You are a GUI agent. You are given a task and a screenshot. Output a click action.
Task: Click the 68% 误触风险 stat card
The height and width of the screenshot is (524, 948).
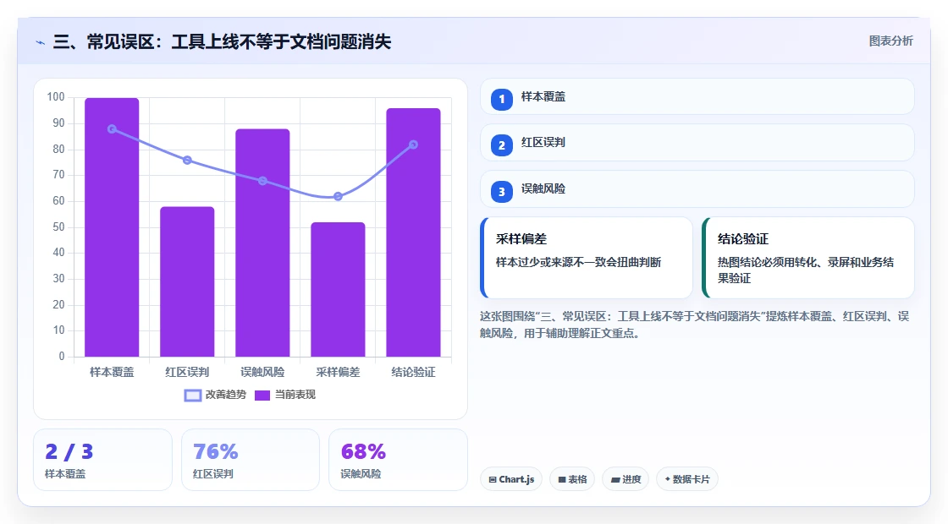pos(398,460)
